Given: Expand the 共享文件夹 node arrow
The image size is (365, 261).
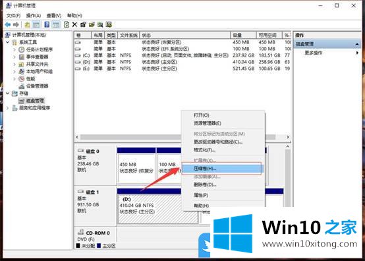Looking at the screenshot, I should click(x=14, y=64).
